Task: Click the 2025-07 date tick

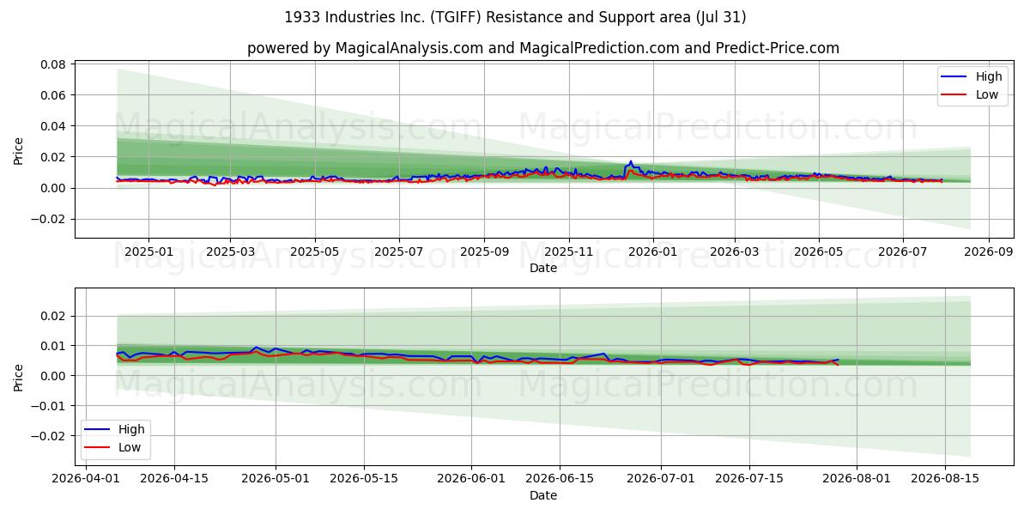Action: (399, 251)
